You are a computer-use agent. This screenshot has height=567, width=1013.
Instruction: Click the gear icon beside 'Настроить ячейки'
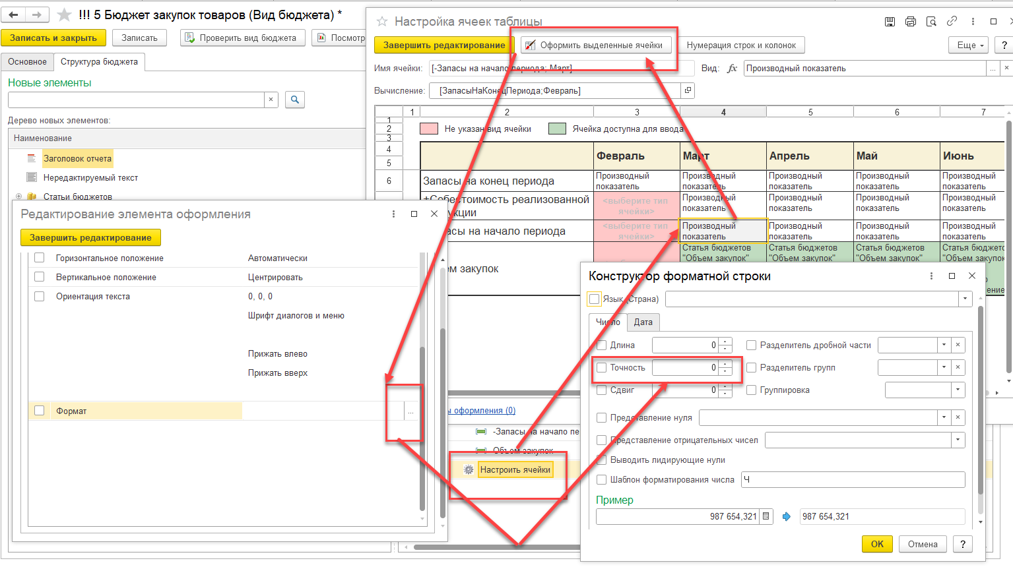[x=469, y=470]
